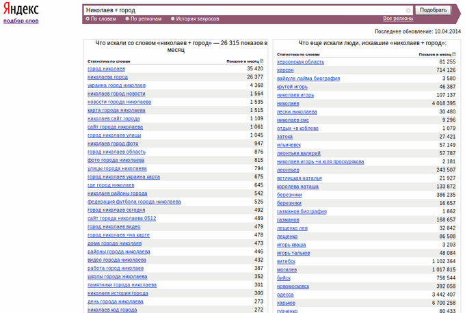465x313 pixels.
Task: Open 'отдых +в коблево' link
Action: coord(297,128)
